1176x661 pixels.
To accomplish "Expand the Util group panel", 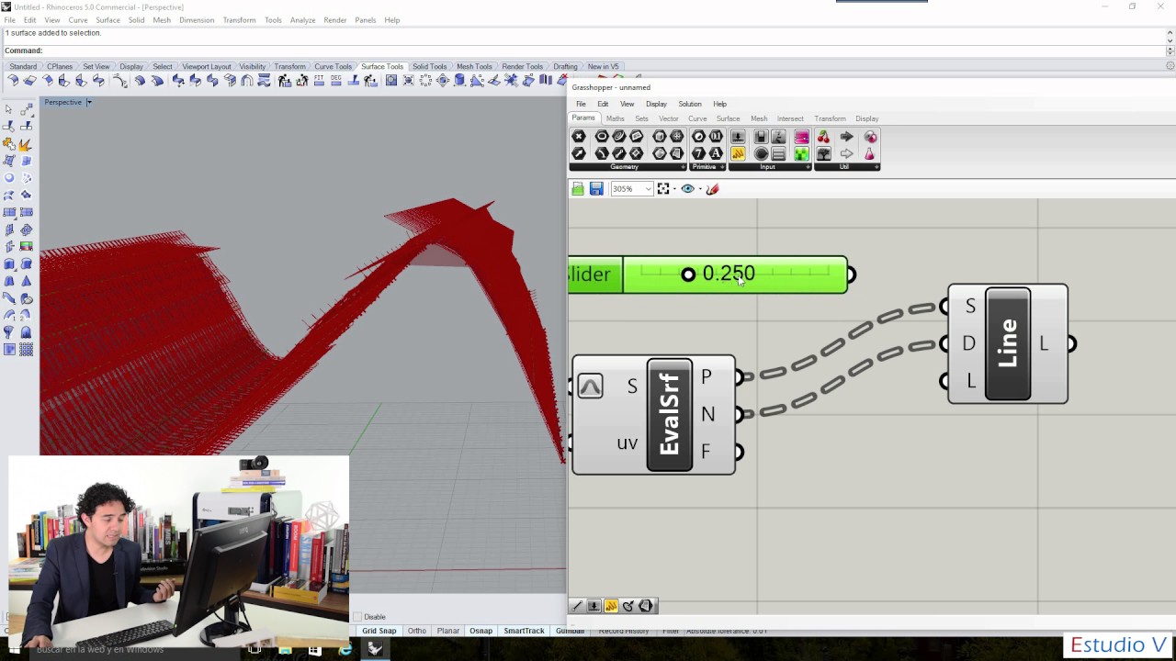I will pos(876,167).
